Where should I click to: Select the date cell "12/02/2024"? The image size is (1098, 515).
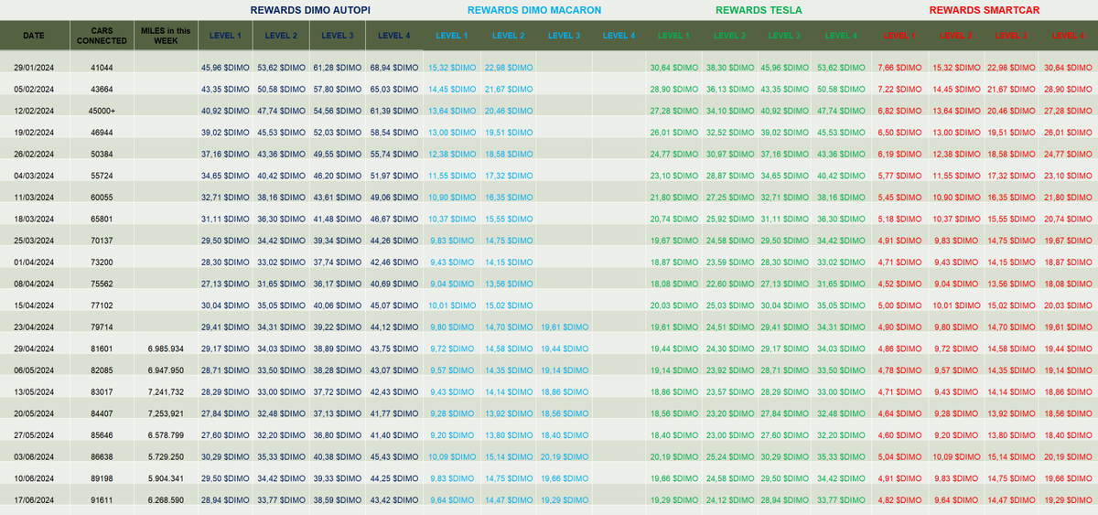coord(34,112)
